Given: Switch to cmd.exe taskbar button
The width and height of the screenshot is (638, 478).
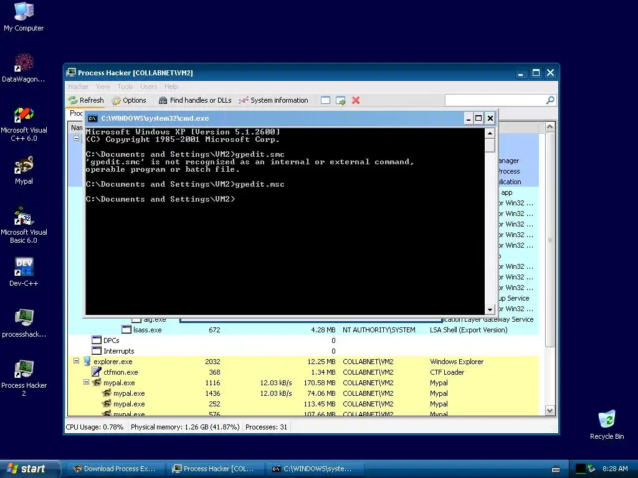Looking at the screenshot, I should coord(315,469).
